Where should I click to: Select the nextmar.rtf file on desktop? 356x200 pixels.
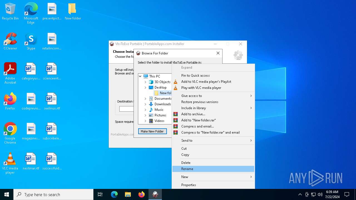click(x=31, y=162)
